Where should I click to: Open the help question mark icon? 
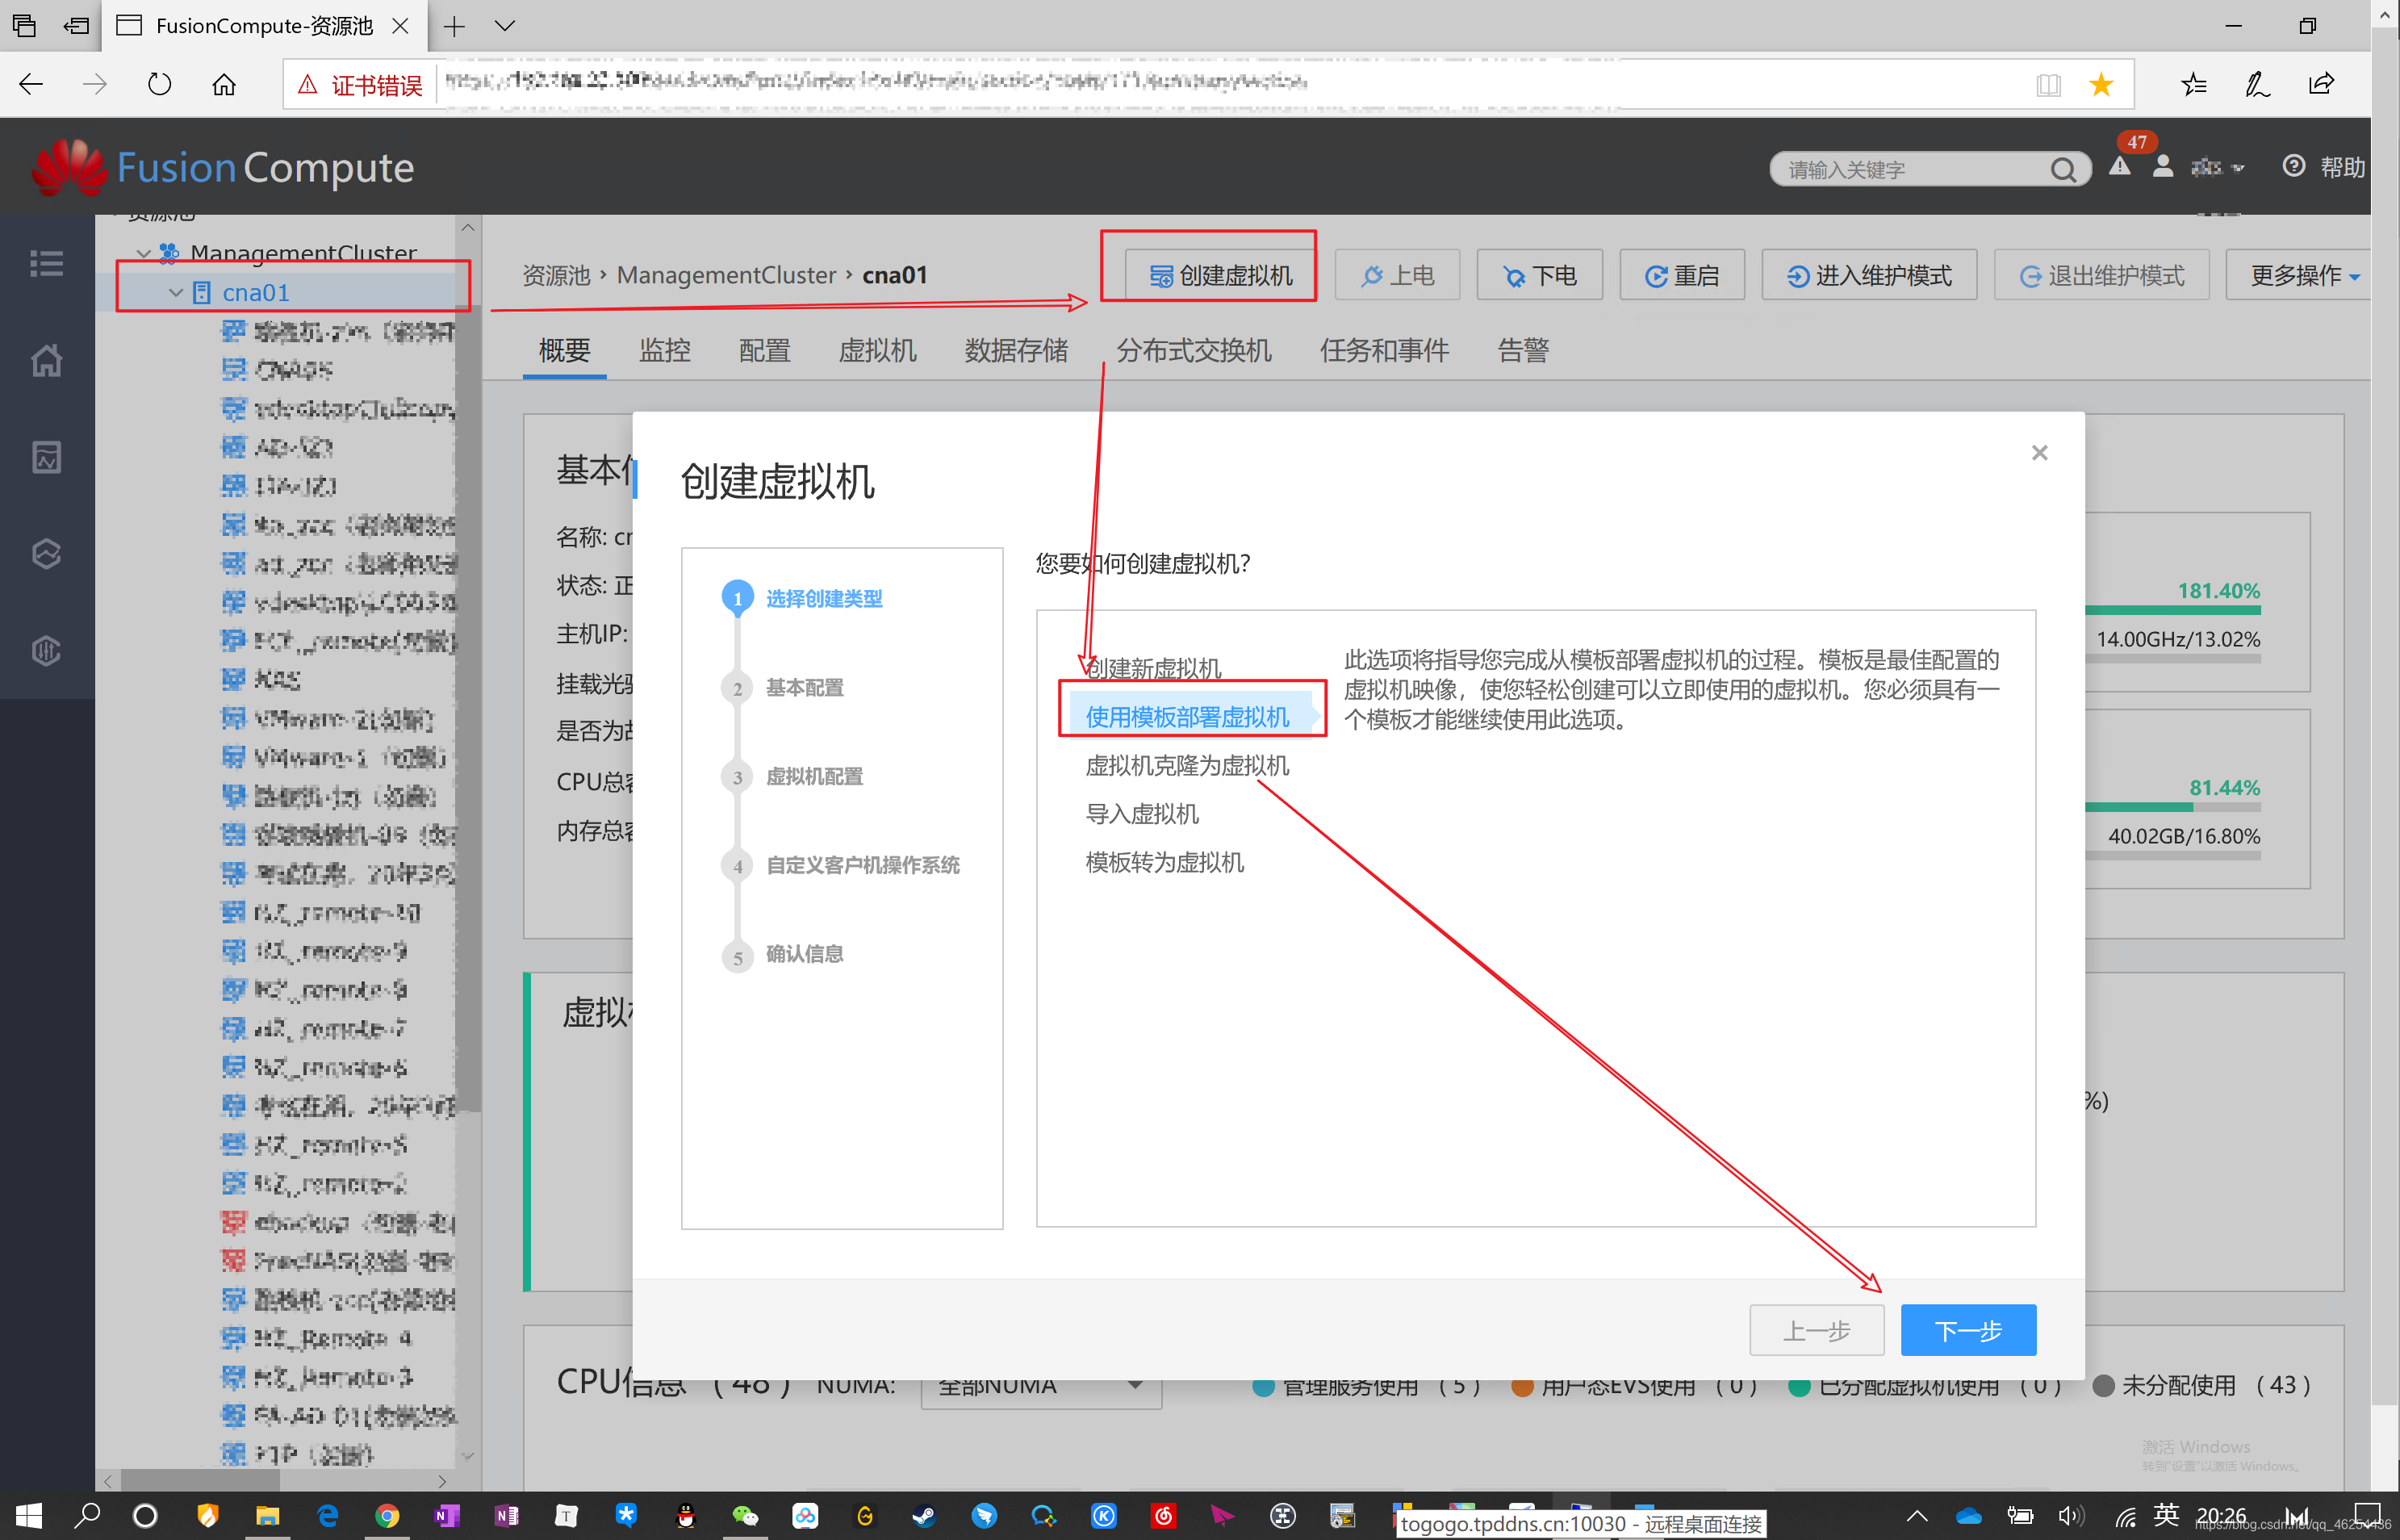tap(2294, 166)
